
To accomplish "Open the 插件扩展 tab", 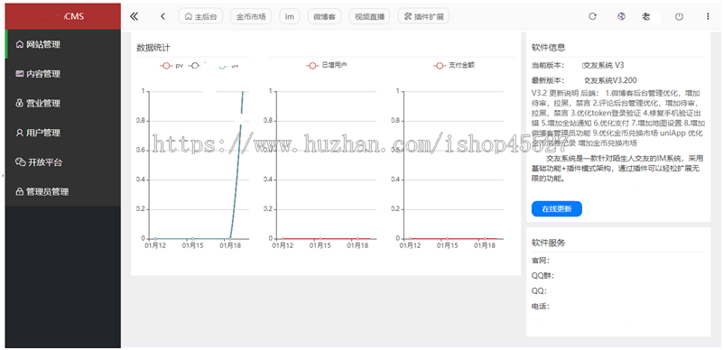I will point(423,16).
